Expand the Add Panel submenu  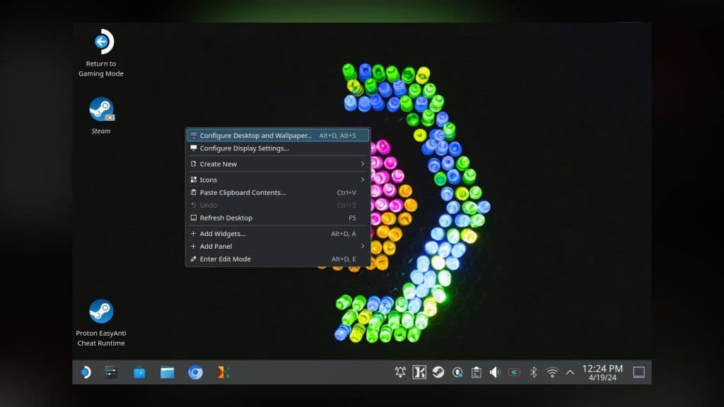click(277, 246)
